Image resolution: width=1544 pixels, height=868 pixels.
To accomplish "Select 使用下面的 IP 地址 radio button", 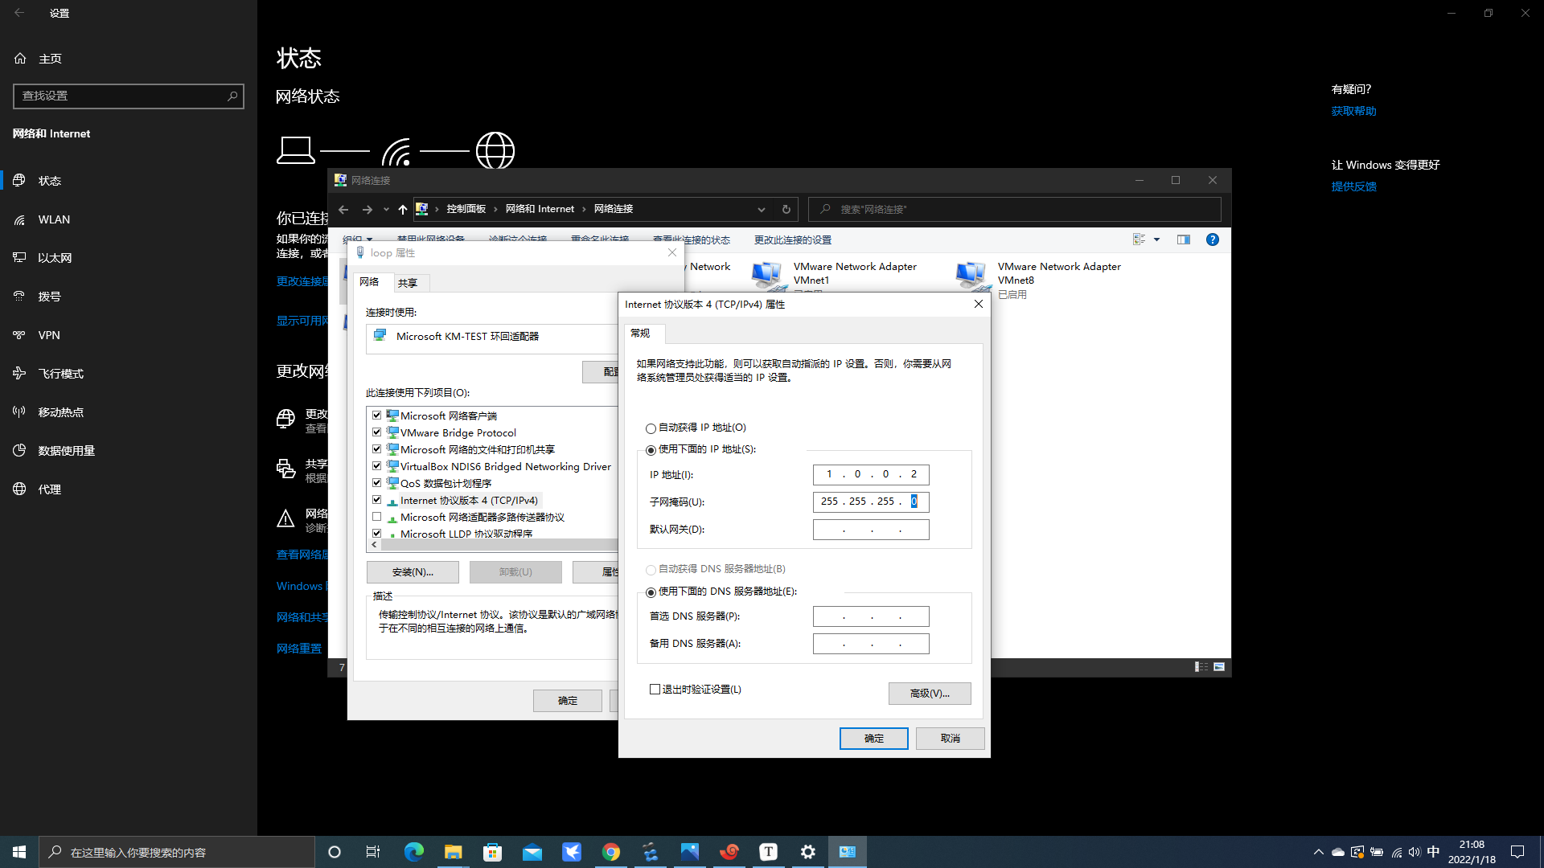I will tap(651, 450).
